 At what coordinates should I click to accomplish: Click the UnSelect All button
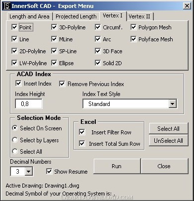pyautogui.click(x=168, y=140)
